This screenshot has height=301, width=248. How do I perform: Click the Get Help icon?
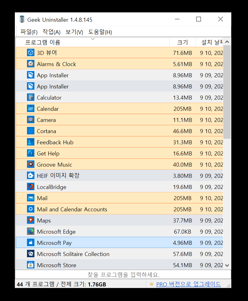[x=31, y=153]
